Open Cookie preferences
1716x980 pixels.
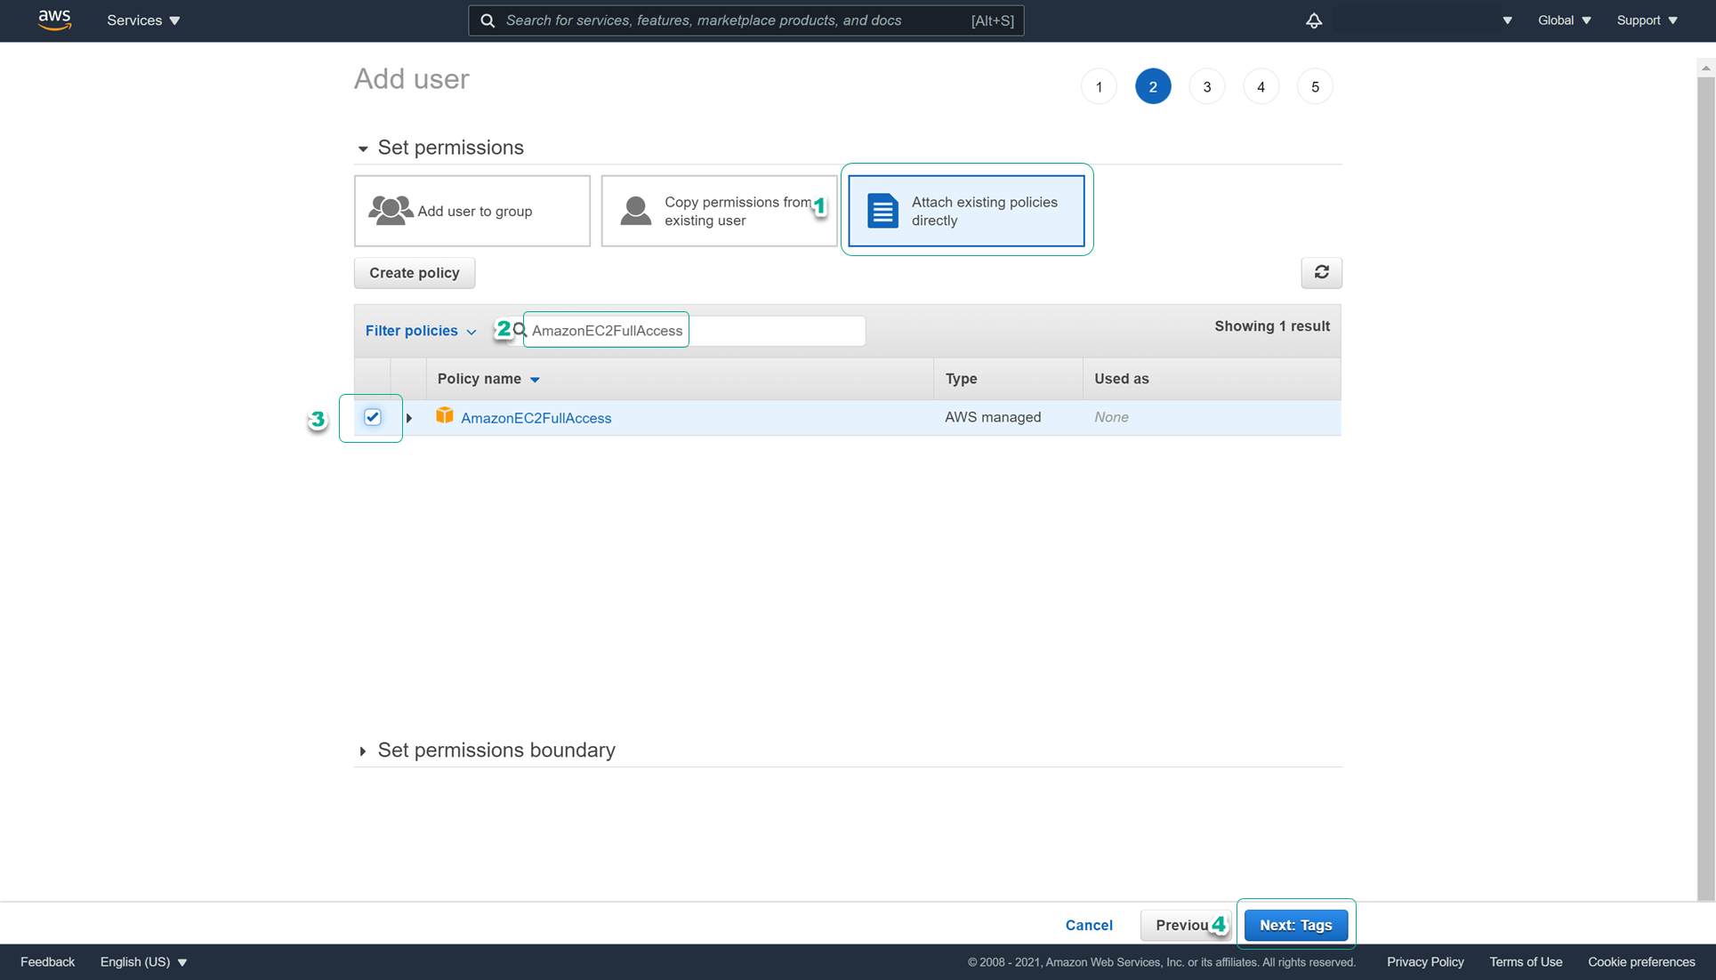[1641, 962]
